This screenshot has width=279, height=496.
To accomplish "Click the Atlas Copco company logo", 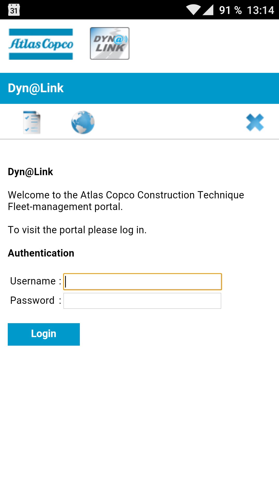I will (41, 43).
